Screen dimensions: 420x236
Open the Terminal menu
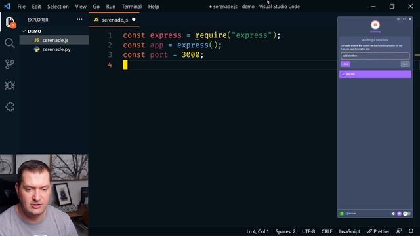point(132,7)
